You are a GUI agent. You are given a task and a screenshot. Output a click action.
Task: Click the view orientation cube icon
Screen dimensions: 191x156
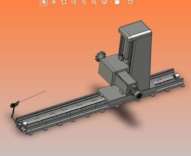(x=131, y=2)
